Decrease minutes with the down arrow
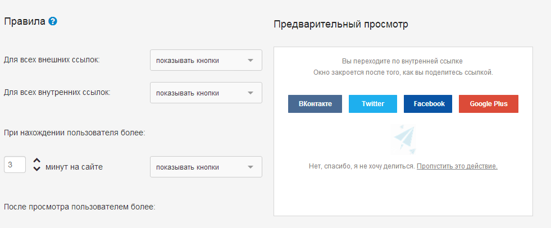Viewport: 551px width, 228px height. click(37, 168)
